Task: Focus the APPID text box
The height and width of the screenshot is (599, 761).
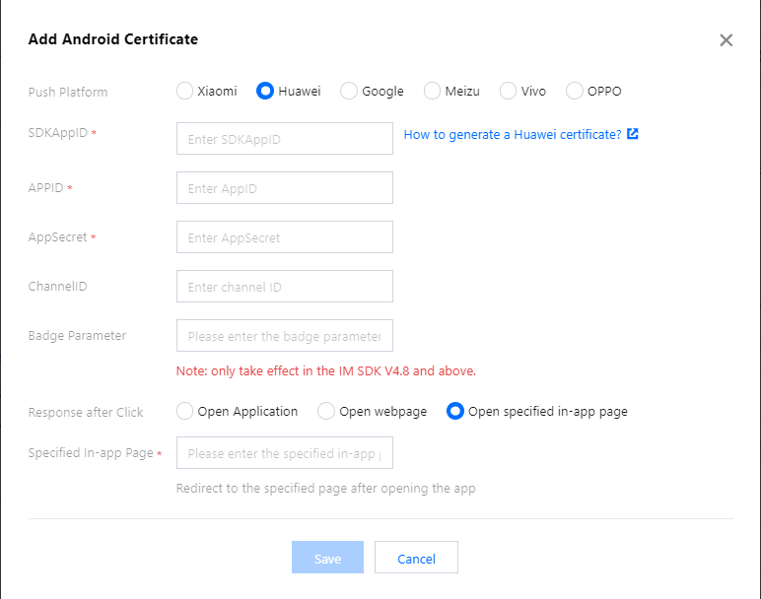Action: click(285, 188)
